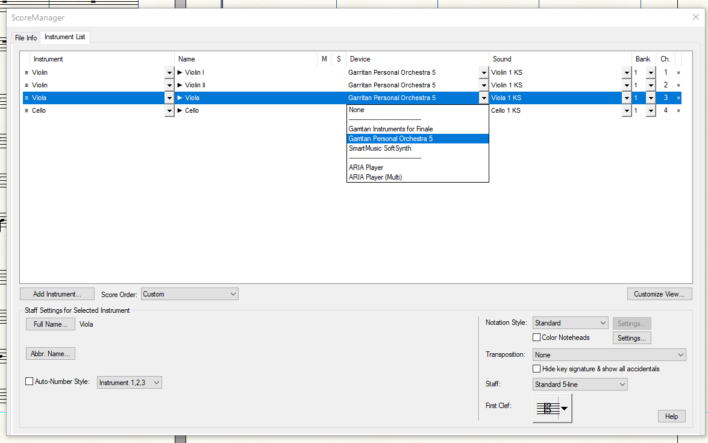Expand the Cello name disclosure triangle
The height and width of the screenshot is (443, 708).
pos(180,111)
